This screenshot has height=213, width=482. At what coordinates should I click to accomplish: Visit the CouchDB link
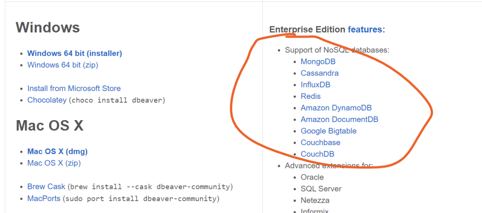click(318, 154)
